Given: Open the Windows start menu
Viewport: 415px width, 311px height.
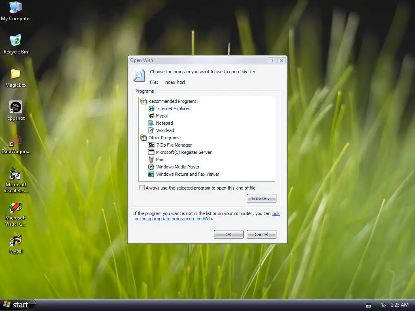Looking at the screenshot, I should pos(18,305).
